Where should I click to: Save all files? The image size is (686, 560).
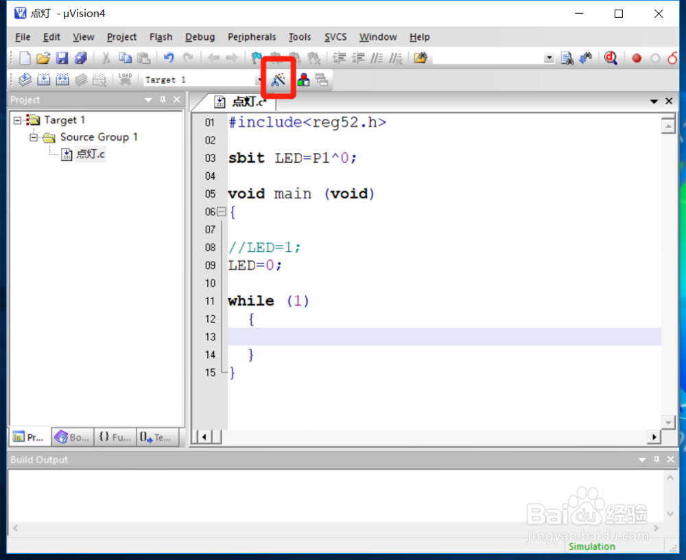tap(81, 58)
